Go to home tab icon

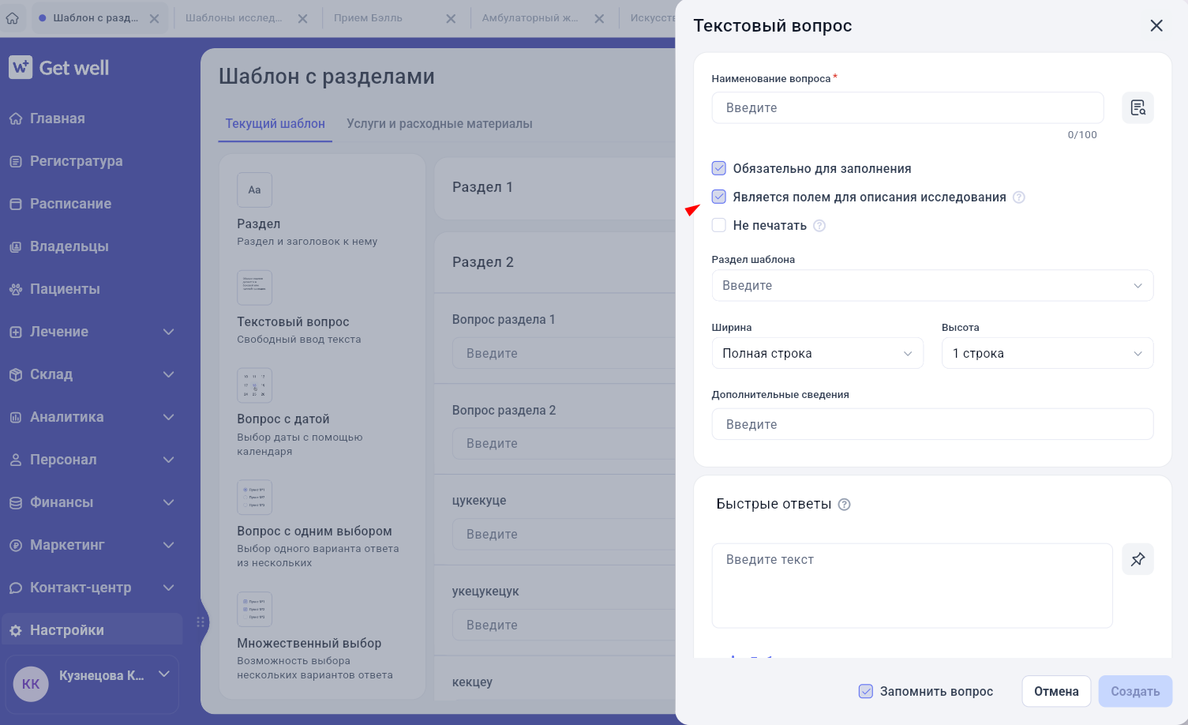13,17
